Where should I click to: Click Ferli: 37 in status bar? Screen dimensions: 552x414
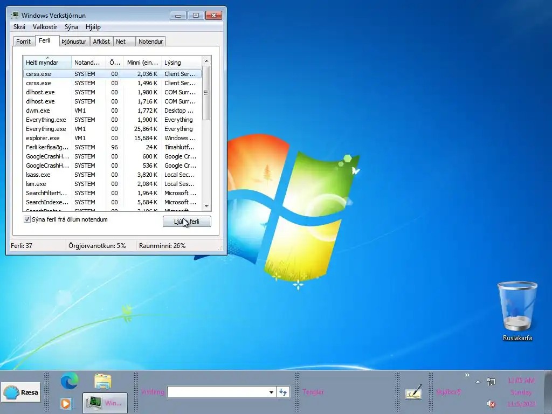click(x=22, y=246)
